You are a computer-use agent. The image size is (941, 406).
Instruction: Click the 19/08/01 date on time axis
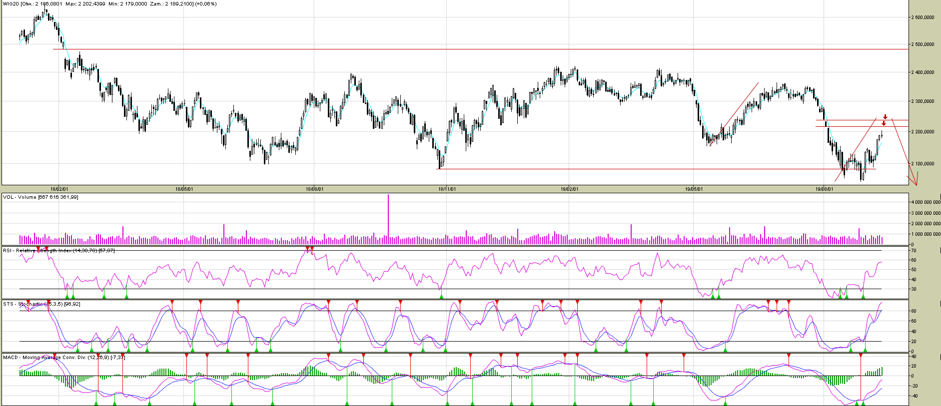point(824,189)
